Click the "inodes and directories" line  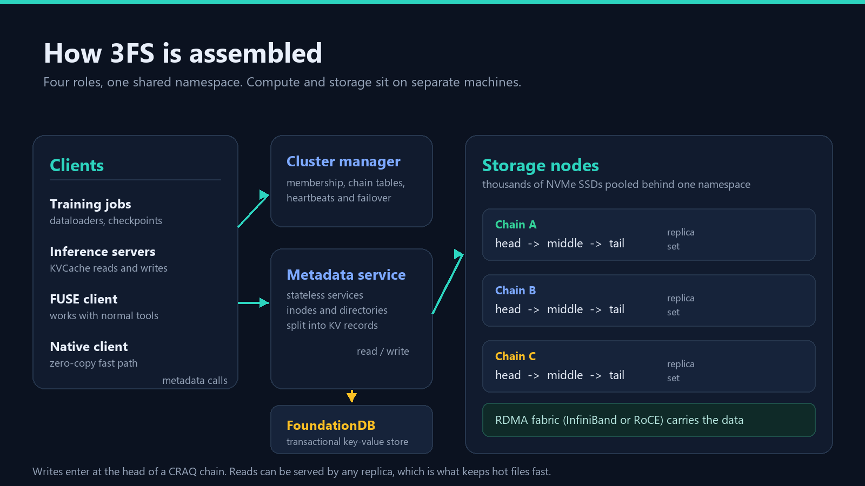337,310
